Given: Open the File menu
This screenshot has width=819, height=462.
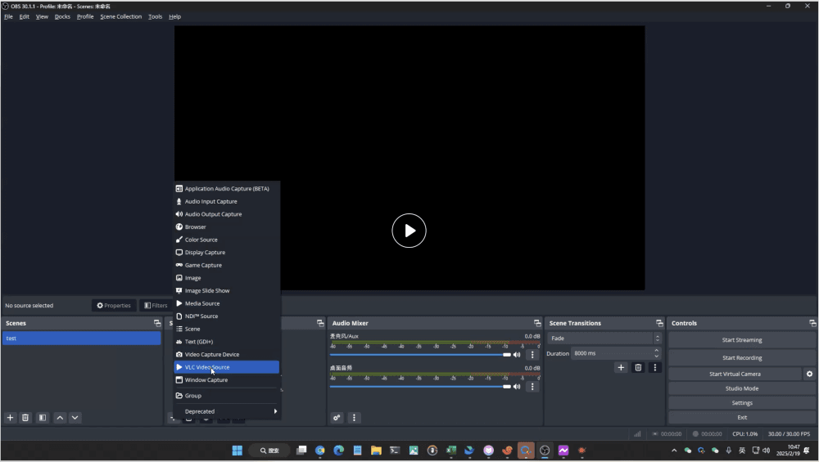Looking at the screenshot, I should (x=8, y=16).
